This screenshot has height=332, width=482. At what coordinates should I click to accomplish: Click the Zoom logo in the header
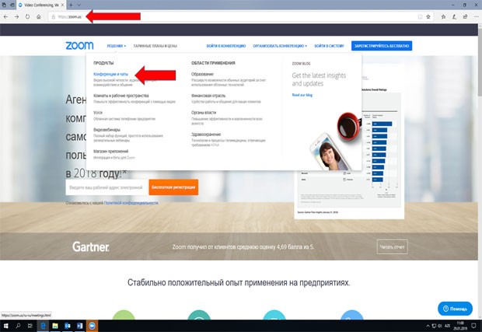[79, 46]
